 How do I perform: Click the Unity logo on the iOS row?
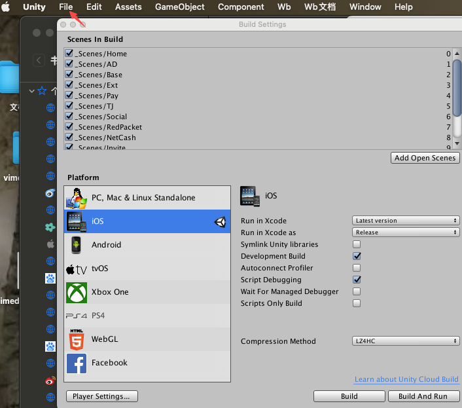tap(220, 222)
